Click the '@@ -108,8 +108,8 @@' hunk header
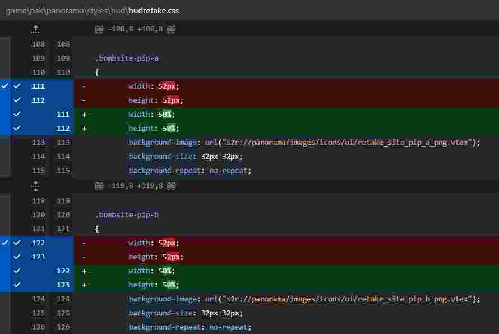The image size is (499, 334). click(135, 29)
